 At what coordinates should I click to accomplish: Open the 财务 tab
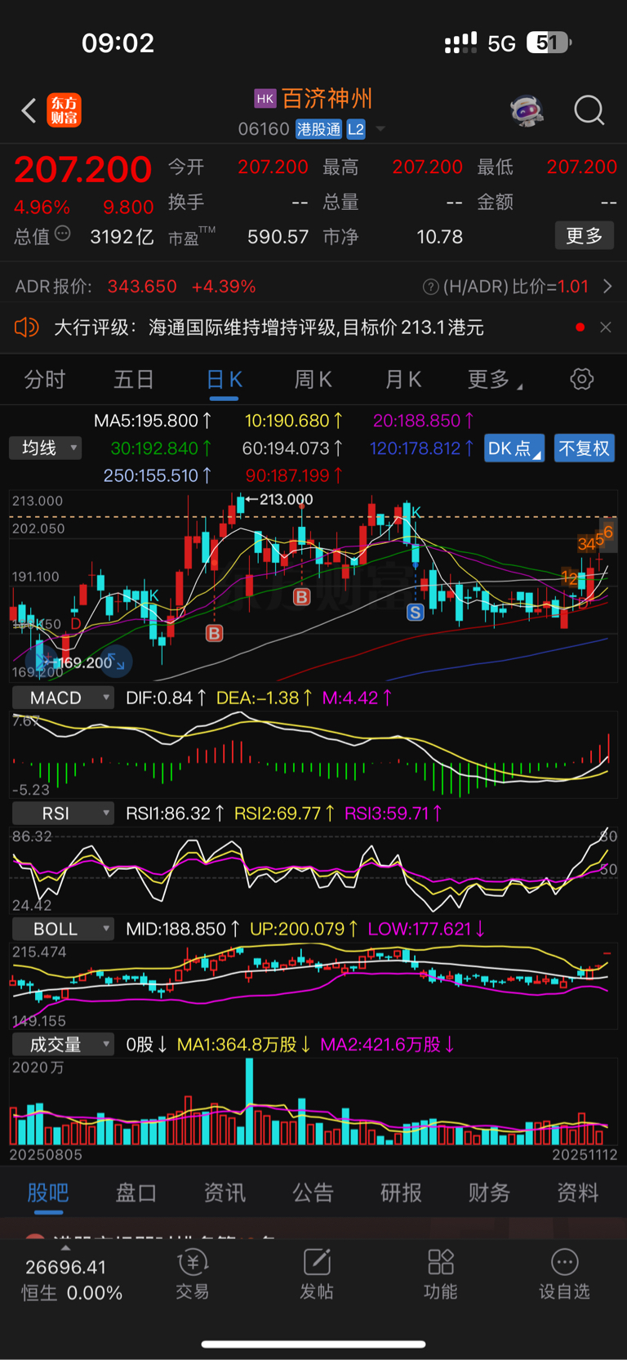pos(489,1193)
